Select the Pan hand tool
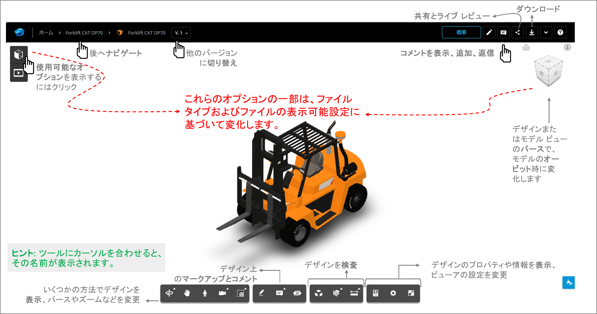The height and width of the screenshot is (314, 597). [x=187, y=293]
